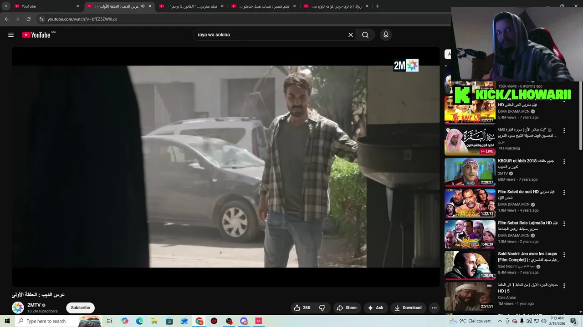
Task: Show hidden system tray icons
Action: (x=500, y=321)
